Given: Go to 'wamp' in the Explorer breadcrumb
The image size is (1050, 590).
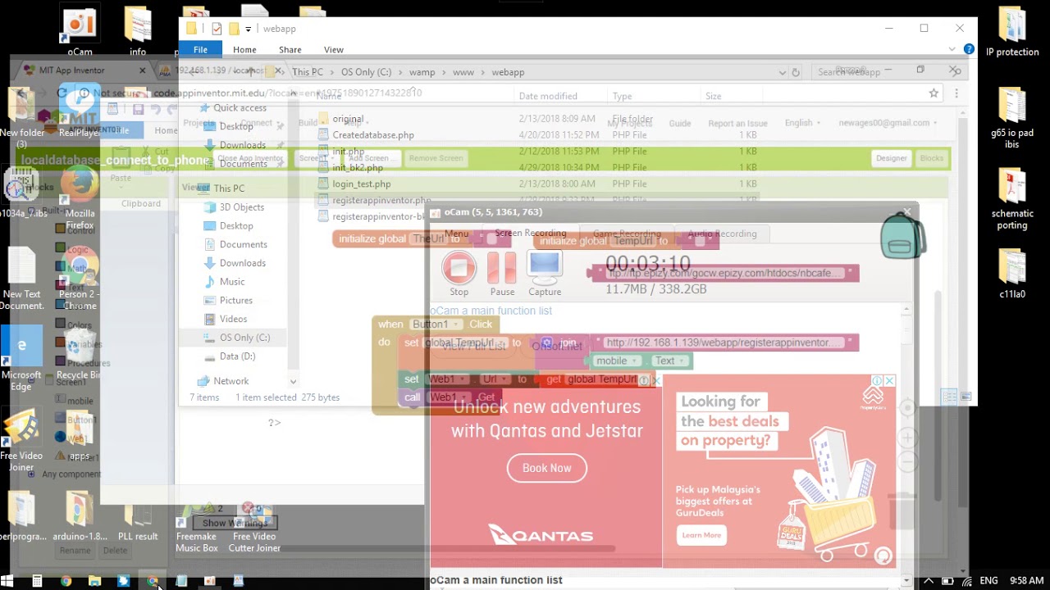Looking at the screenshot, I should (x=422, y=72).
